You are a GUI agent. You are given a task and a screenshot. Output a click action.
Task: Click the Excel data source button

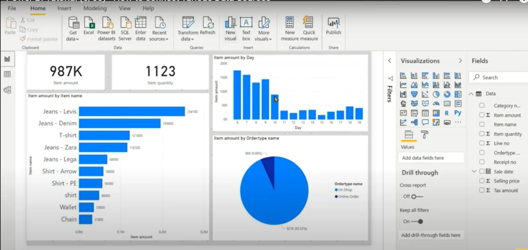89,26
